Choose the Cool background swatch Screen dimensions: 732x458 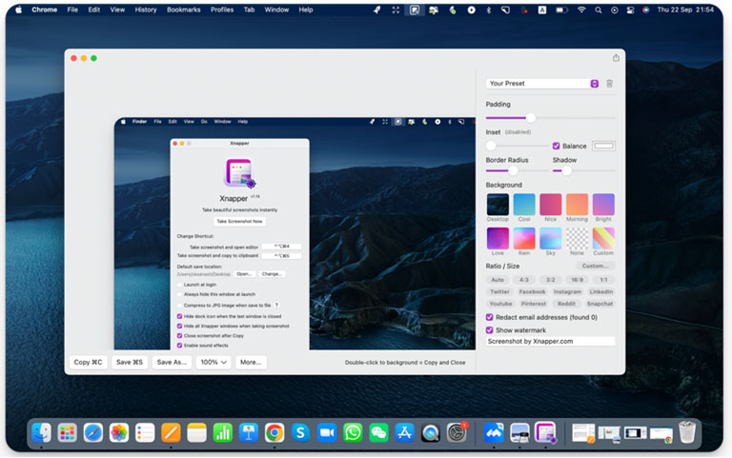click(524, 205)
